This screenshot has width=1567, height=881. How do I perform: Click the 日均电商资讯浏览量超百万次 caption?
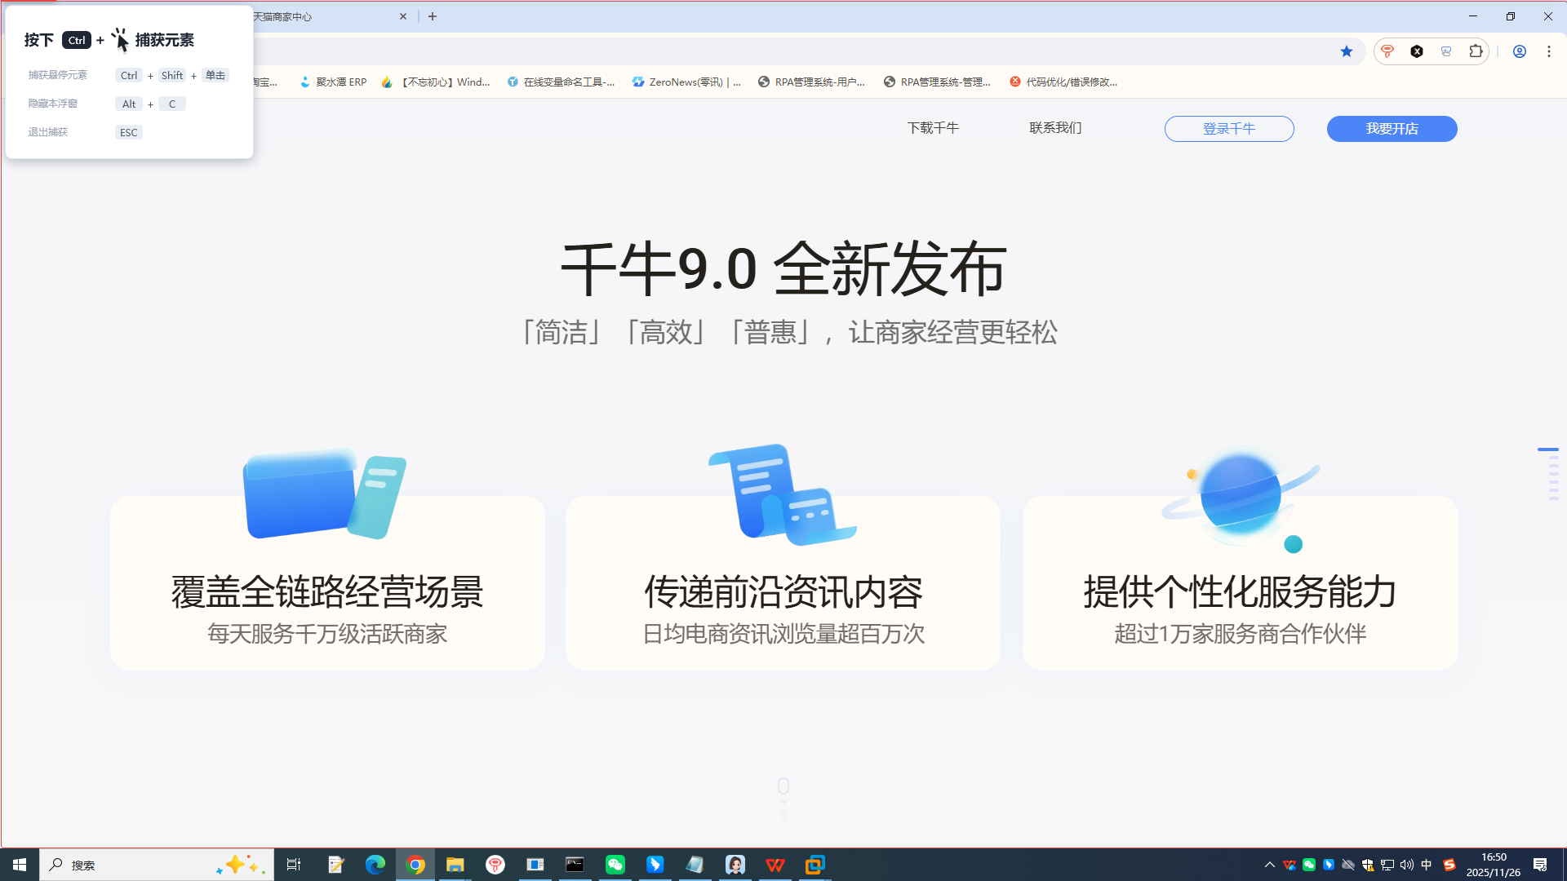[783, 634]
